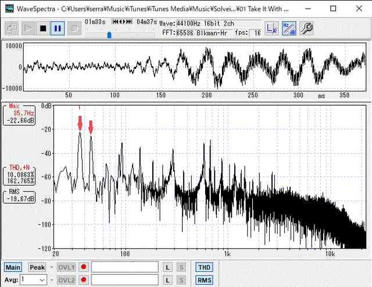Click the Hz/dB axis scale icon

288,28
